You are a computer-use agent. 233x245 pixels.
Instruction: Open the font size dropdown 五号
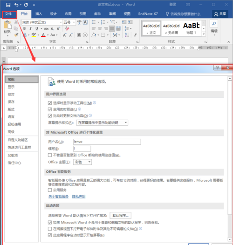[74, 22]
